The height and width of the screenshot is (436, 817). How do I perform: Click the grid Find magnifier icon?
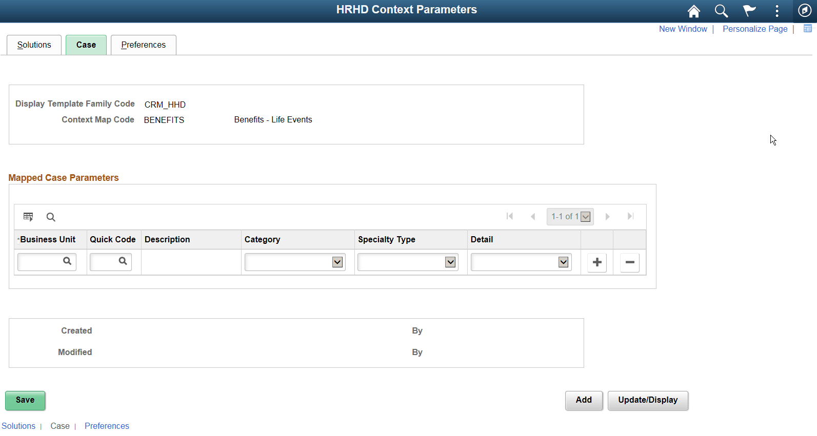51,217
